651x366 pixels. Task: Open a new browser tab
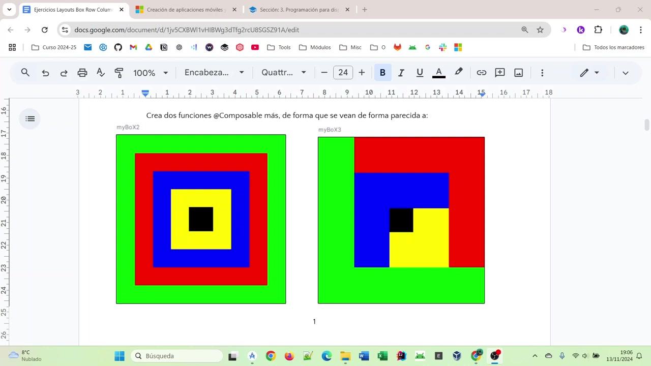[x=365, y=10]
